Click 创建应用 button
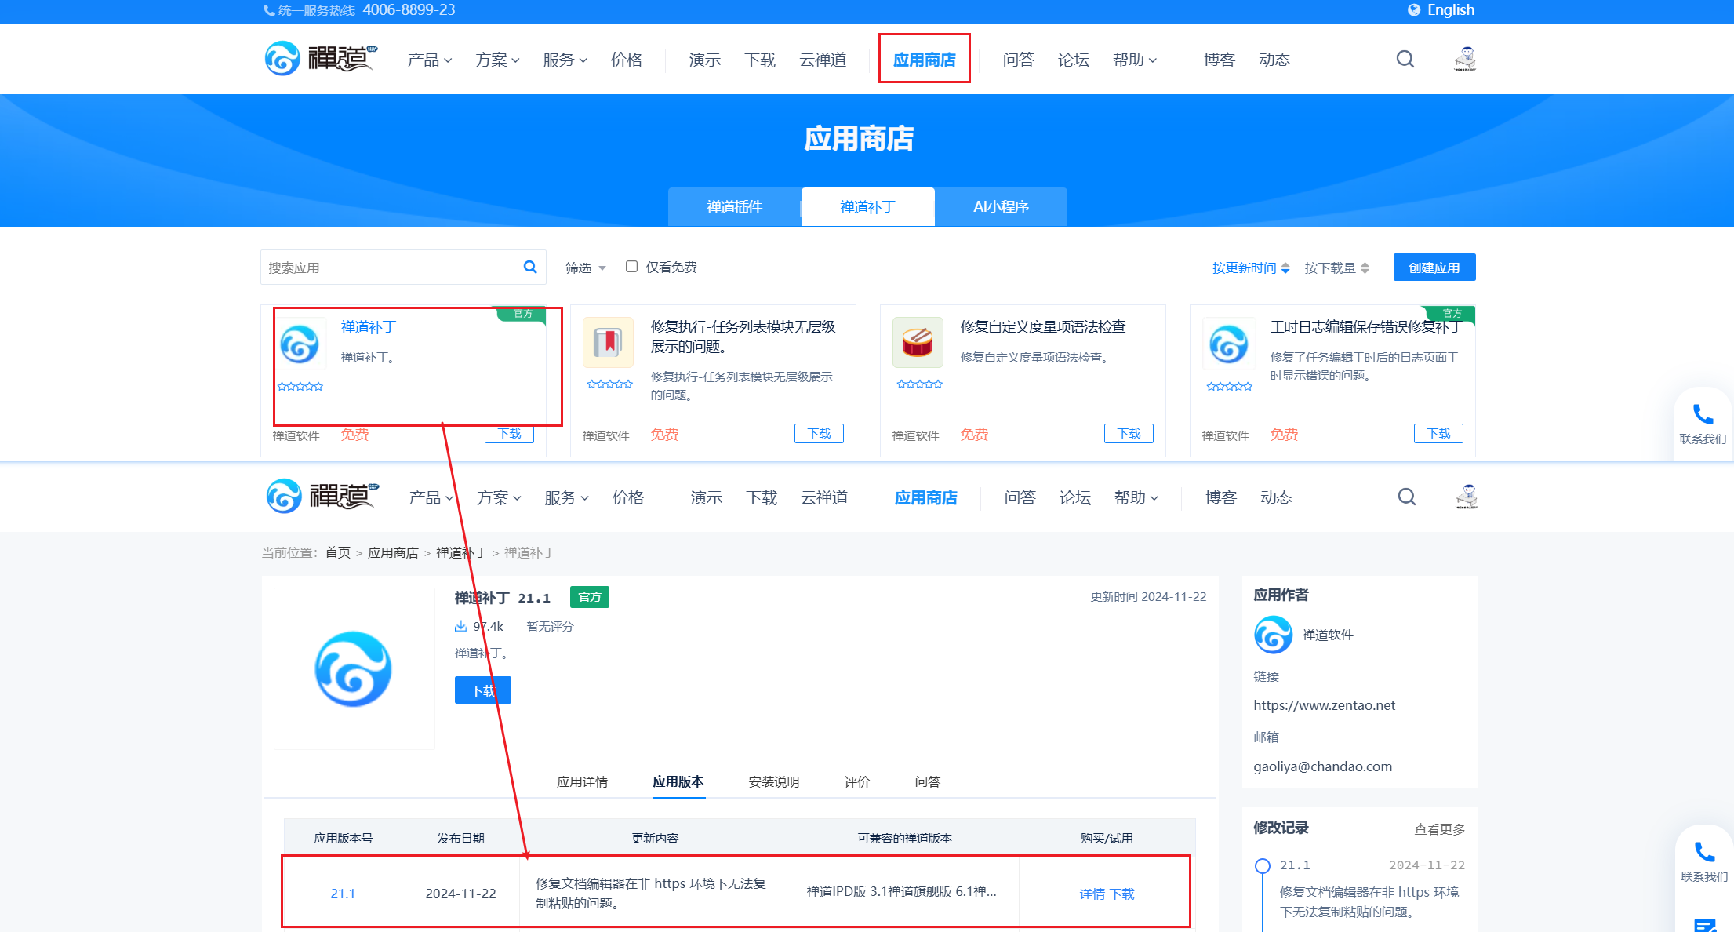Viewport: 1734px width, 932px height. pyautogui.click(x=1434, y=267)
